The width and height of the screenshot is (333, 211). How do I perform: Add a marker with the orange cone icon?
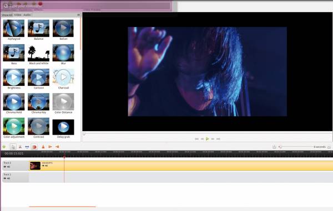(43, 147)
